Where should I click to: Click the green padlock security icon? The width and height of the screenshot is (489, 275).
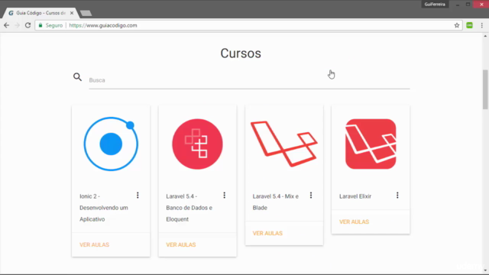[x=40, y=25]
